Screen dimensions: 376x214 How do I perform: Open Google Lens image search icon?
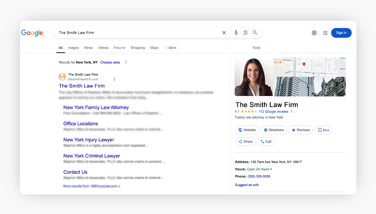(x=246, y=33)
